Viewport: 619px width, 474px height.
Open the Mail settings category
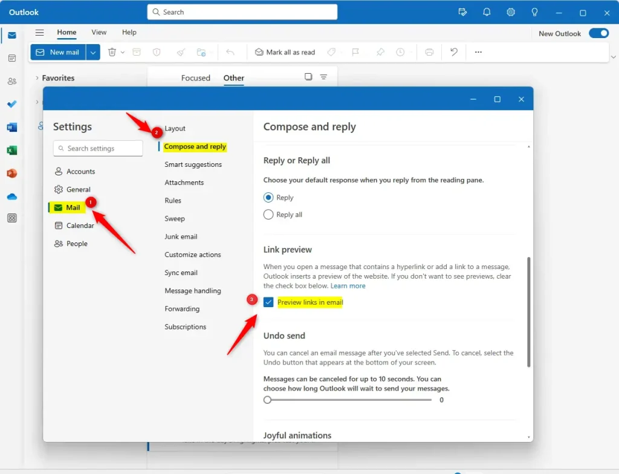[67, 207]
